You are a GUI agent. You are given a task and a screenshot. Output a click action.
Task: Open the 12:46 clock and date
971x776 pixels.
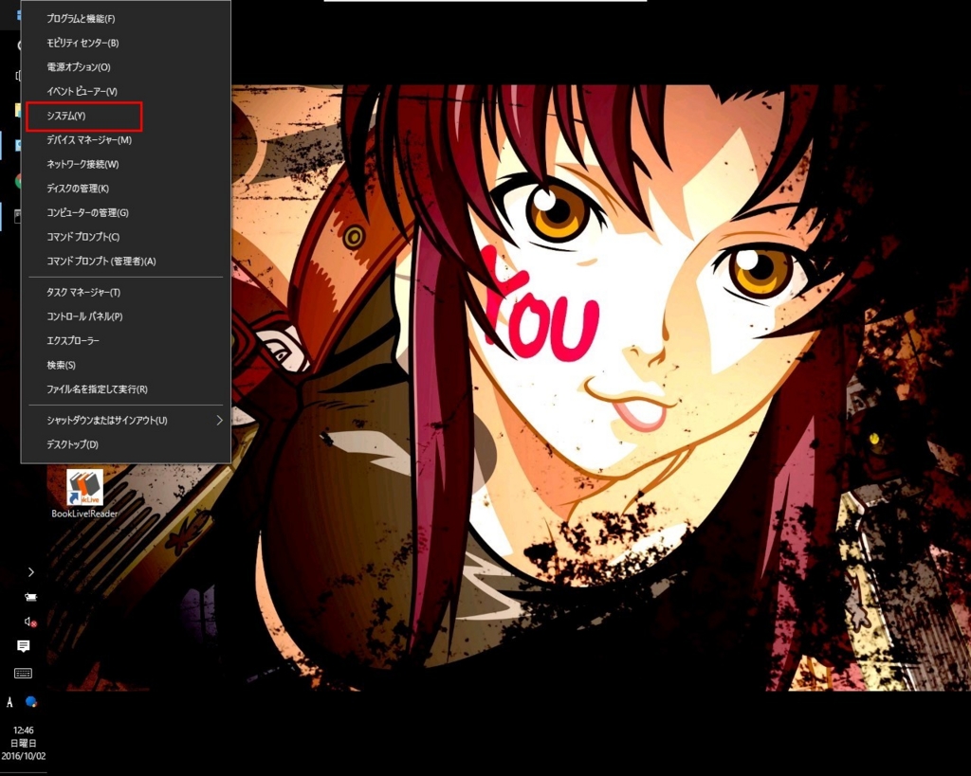tap(24, 743)
